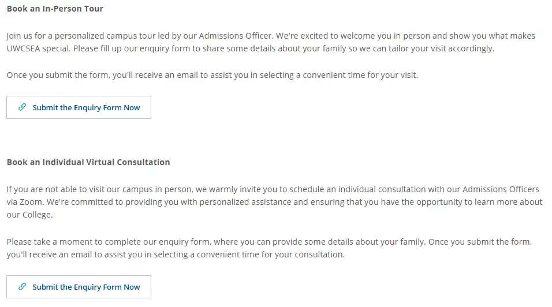This screenshot has width=552, height=307.
Task: Click the 'Book an In-Person Tour' heading
Action: click(55, 9)
